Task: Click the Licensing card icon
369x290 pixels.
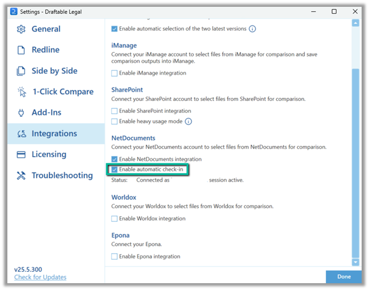Action: pos(21,154)
